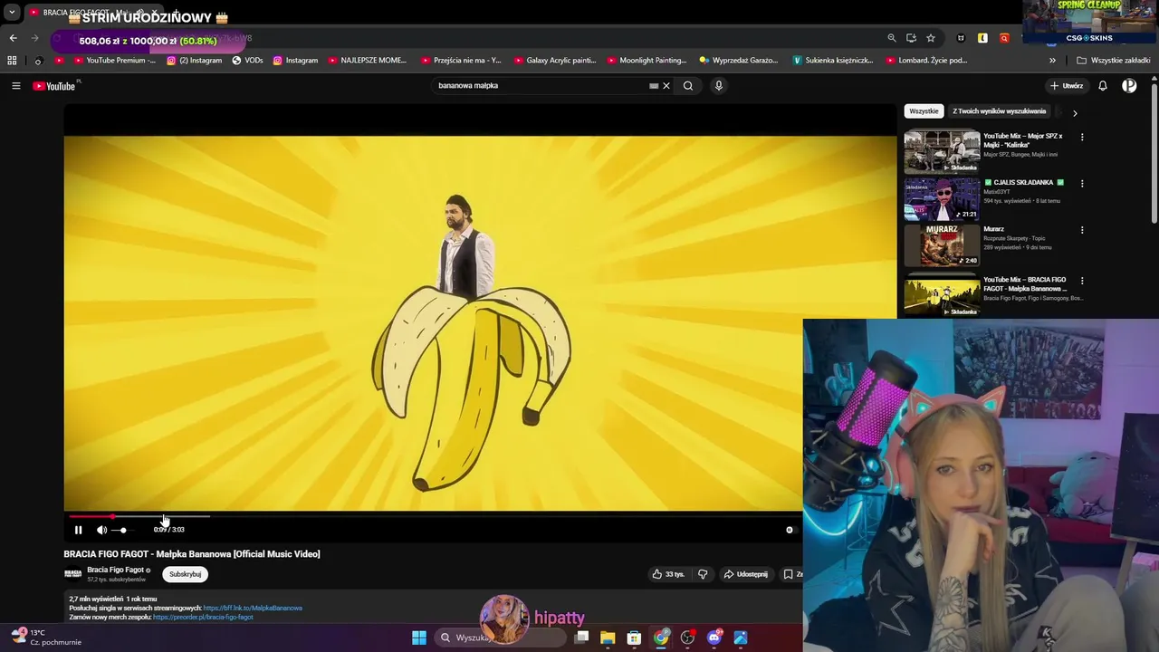Open the Galaxy Acrylic painti... bookmark

[x=554, y=61]
